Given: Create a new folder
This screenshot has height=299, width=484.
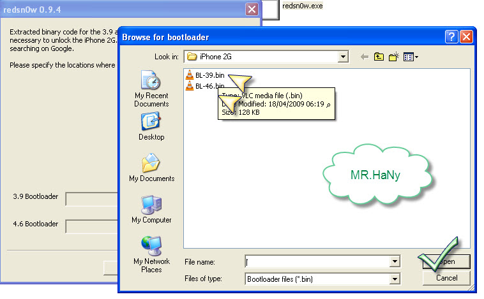Looking at the screenshot, I should tap(393, 57).
